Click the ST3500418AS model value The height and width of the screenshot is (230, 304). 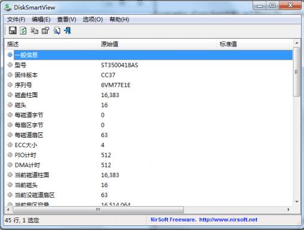(119, 65)
